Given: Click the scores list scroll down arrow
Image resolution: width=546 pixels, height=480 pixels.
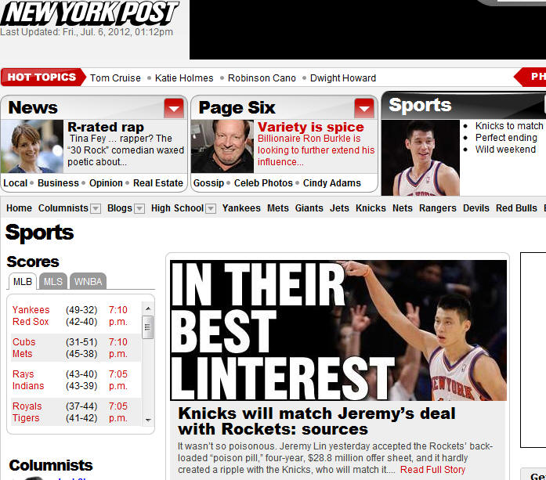Looking at the screenshot, I should pos(148,420).
